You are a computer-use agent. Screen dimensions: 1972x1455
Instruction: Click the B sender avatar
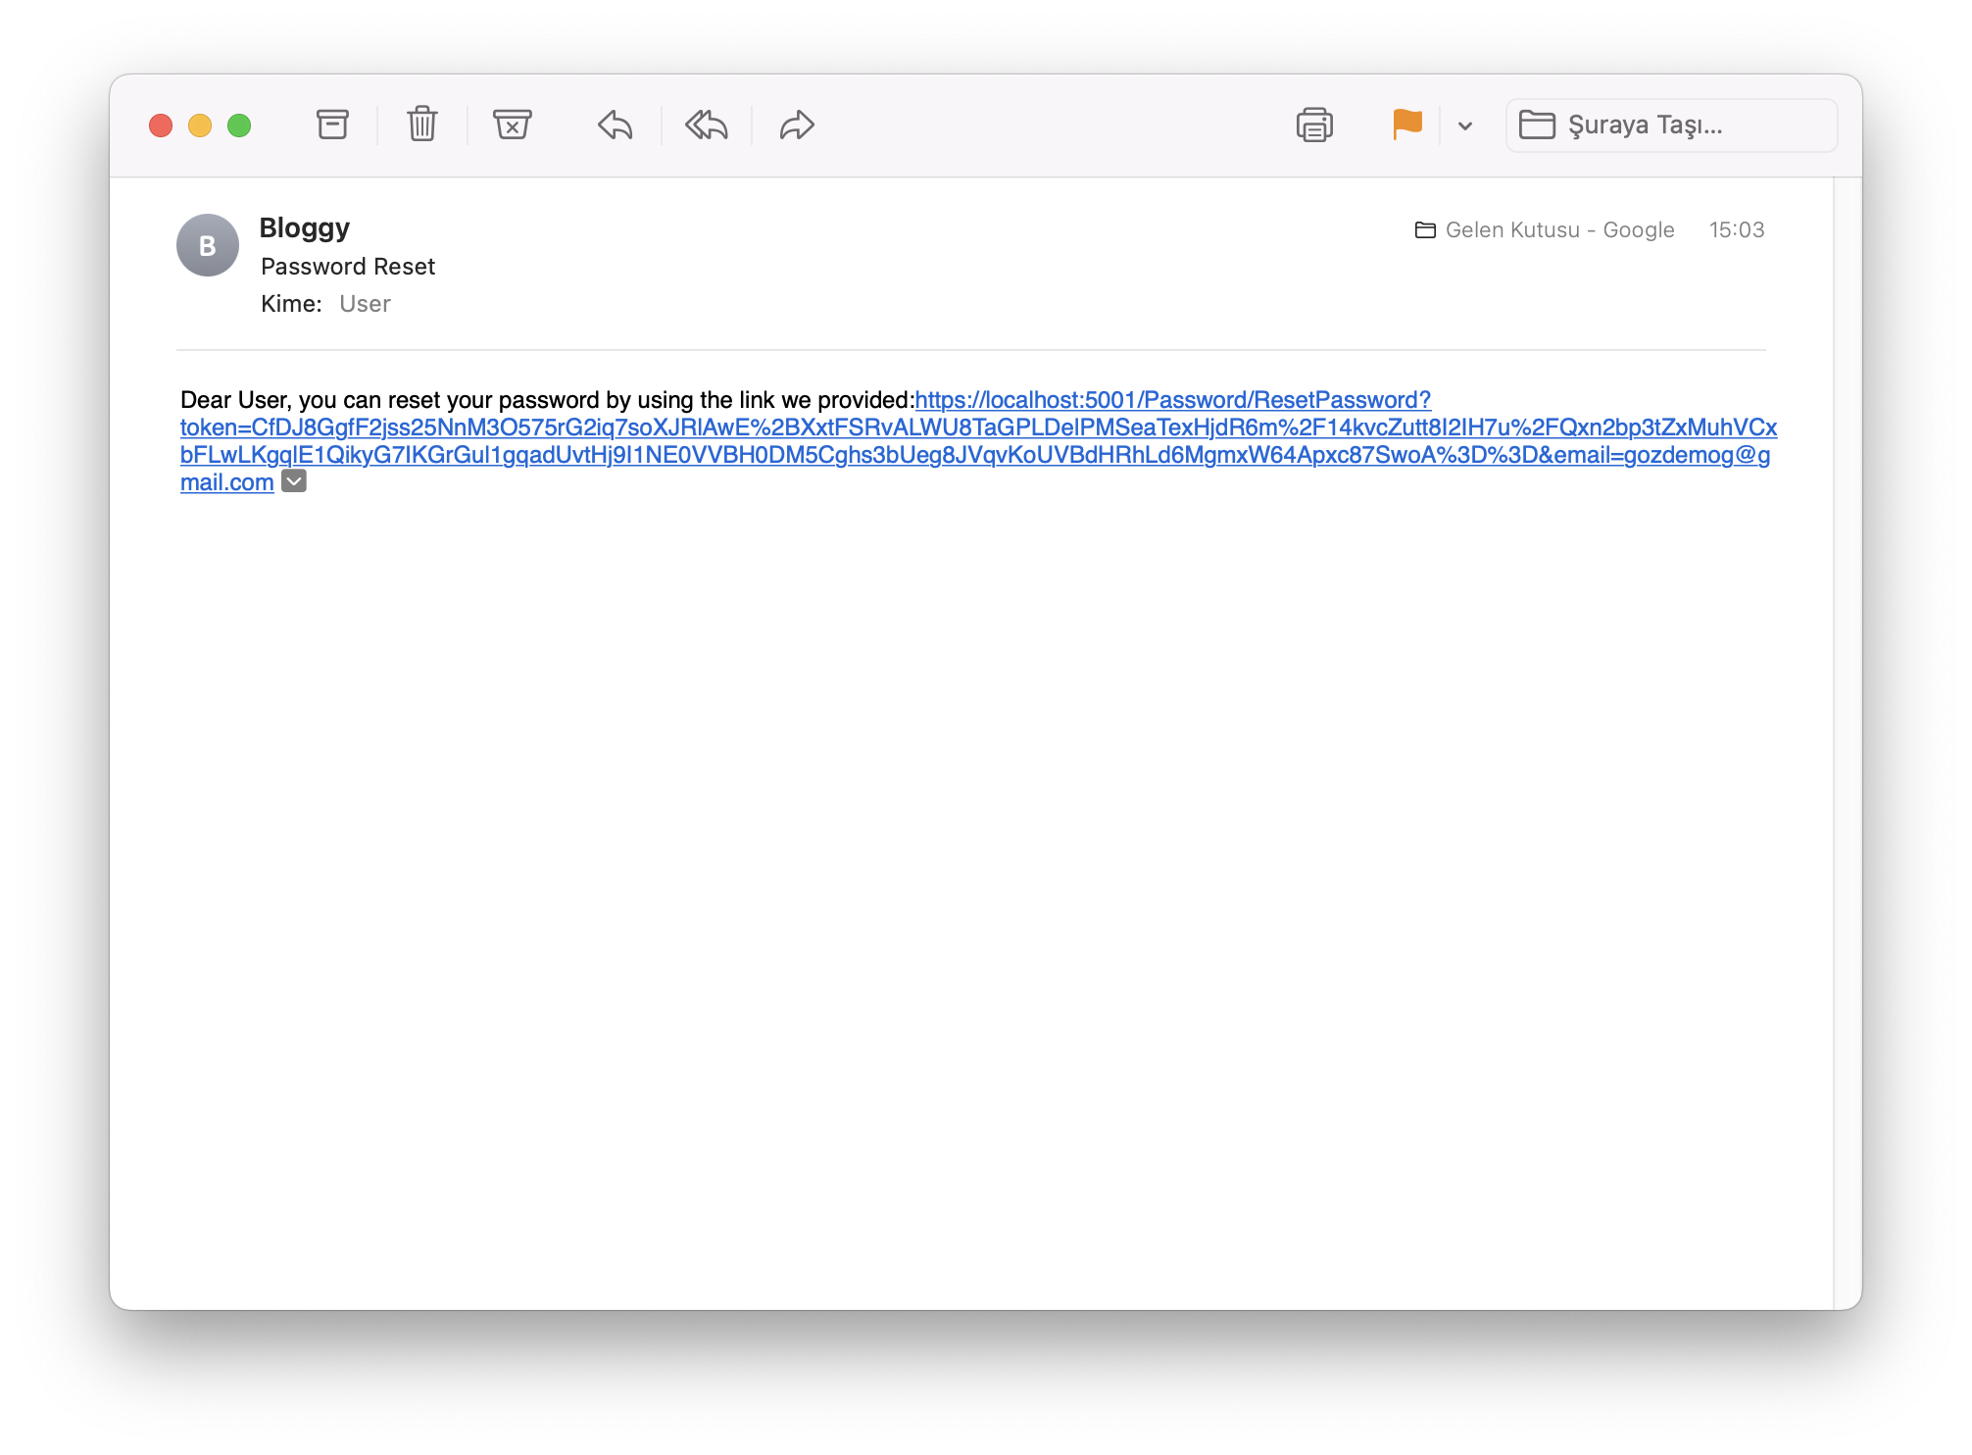coord(208,245)
